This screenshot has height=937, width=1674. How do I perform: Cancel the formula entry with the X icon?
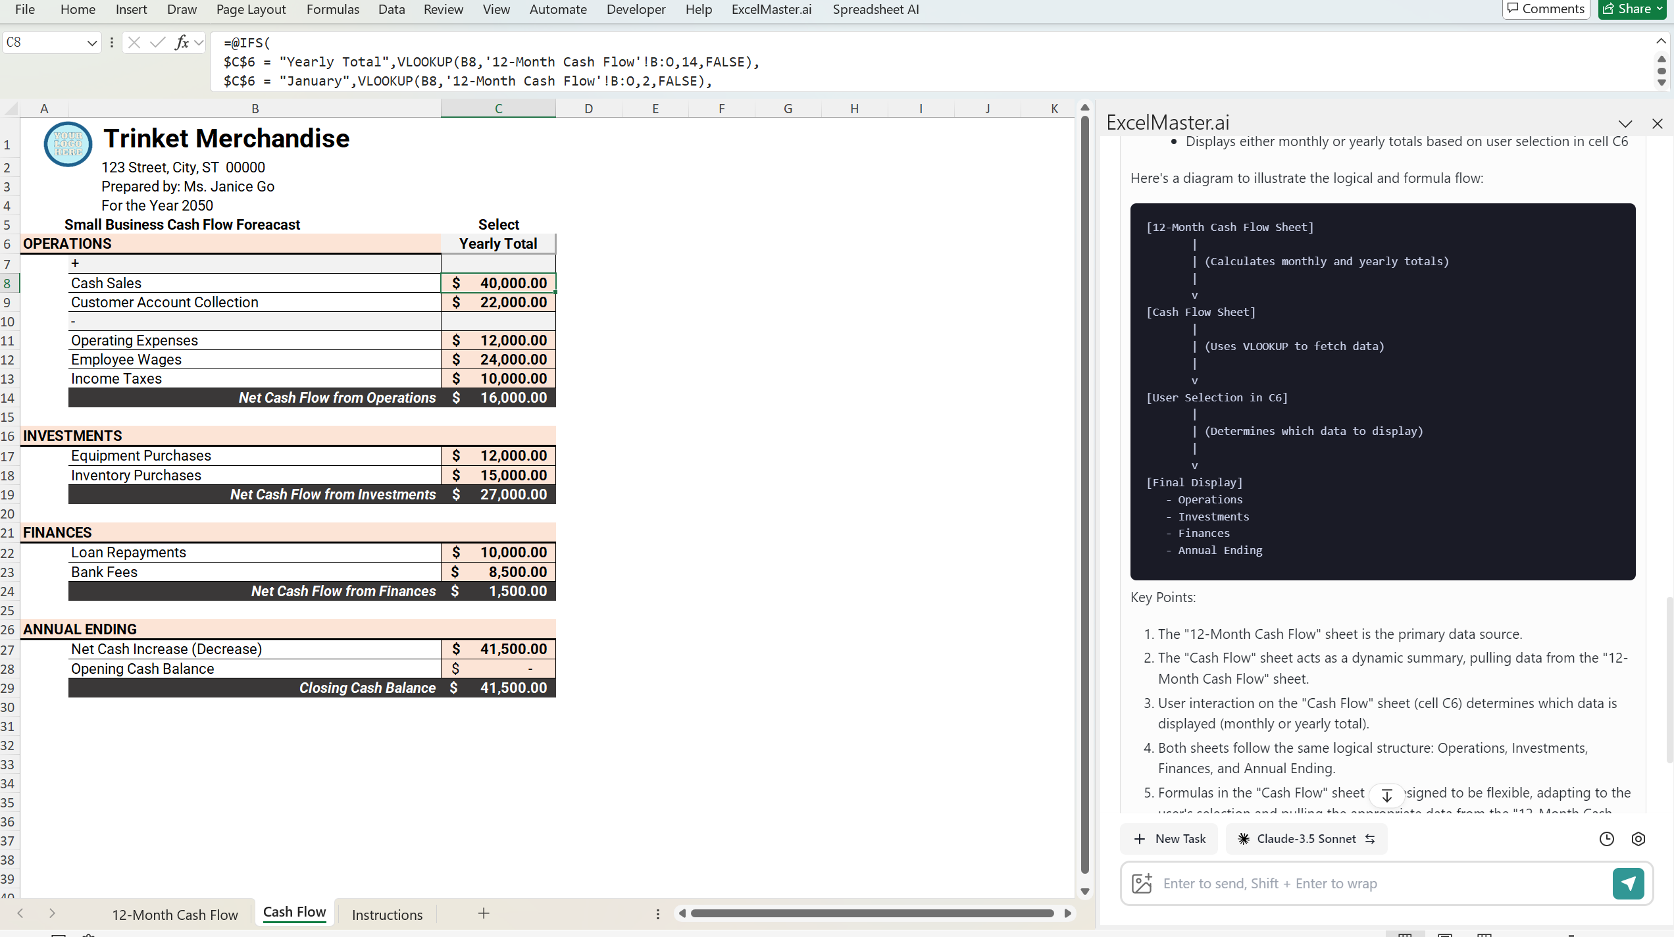pyautogui.click(x=134, y=42)
